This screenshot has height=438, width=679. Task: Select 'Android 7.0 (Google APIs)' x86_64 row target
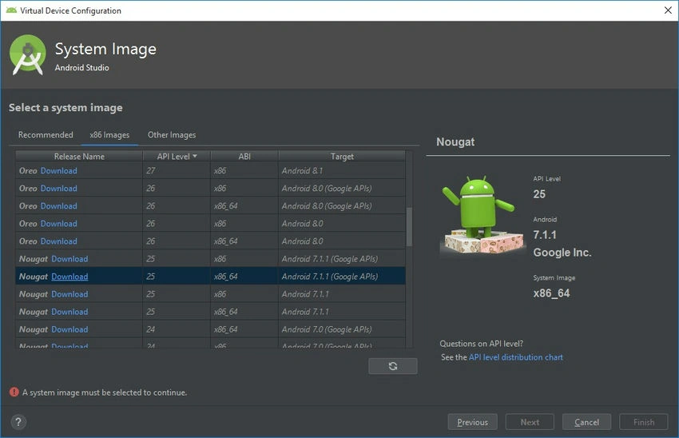click(x=342, y=329)
